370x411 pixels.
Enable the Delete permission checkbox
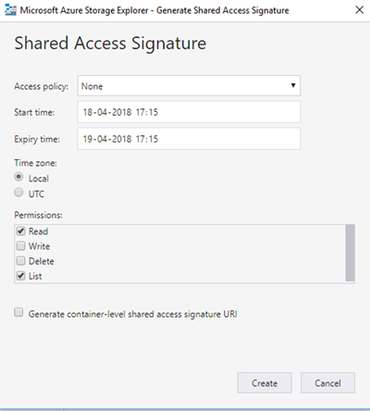pos(20,261)
